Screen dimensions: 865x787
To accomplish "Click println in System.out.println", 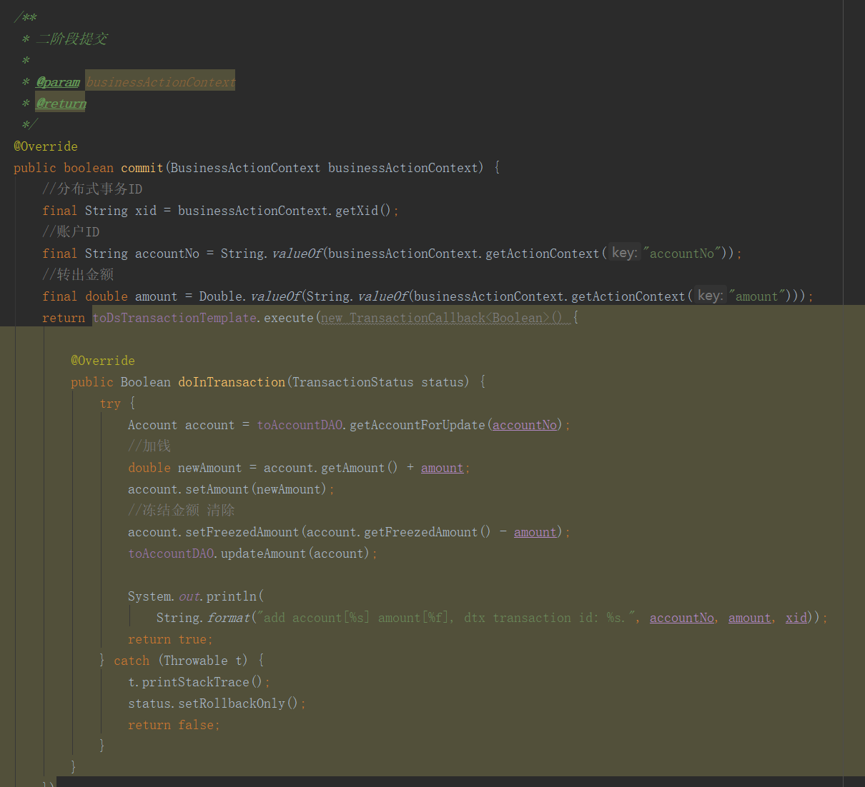I will 232,596.
